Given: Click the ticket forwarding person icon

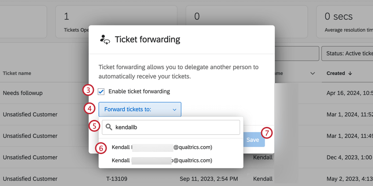Looking at the screenshot, I should pos(104,39).
